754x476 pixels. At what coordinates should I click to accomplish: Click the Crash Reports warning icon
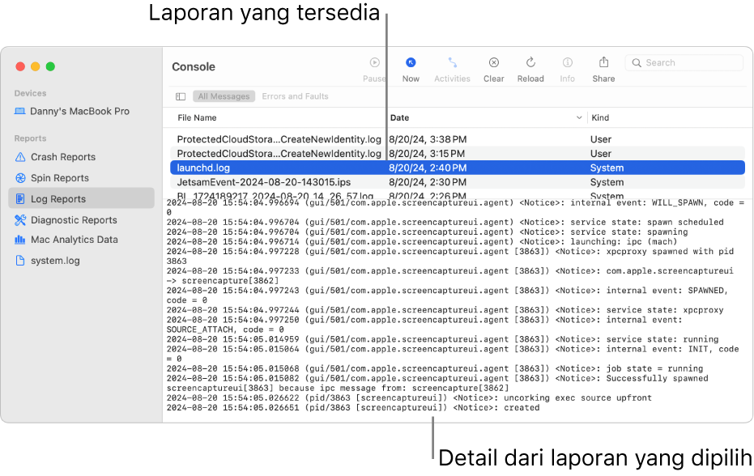[x=20, y=157]
